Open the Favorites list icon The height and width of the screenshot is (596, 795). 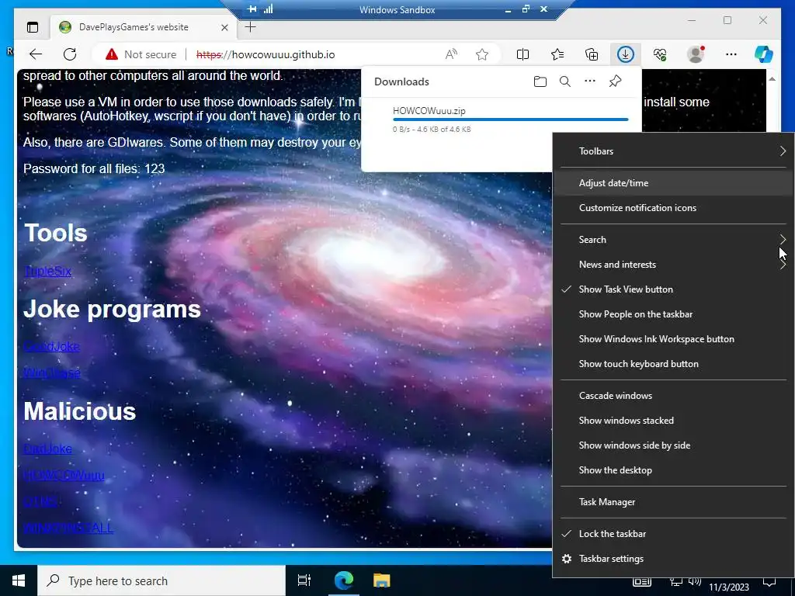pyautogui.click(x=557, y=54)
